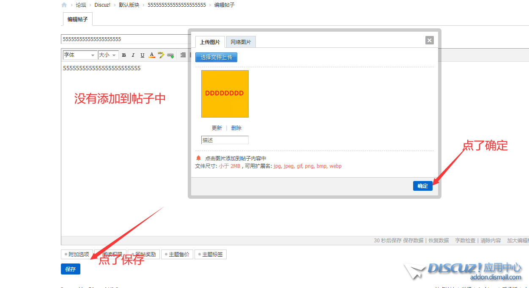The width and height of the screenshot is (529, 288).
Task: Switch to the 网络图片 tab
Action: tap(241, 42)
